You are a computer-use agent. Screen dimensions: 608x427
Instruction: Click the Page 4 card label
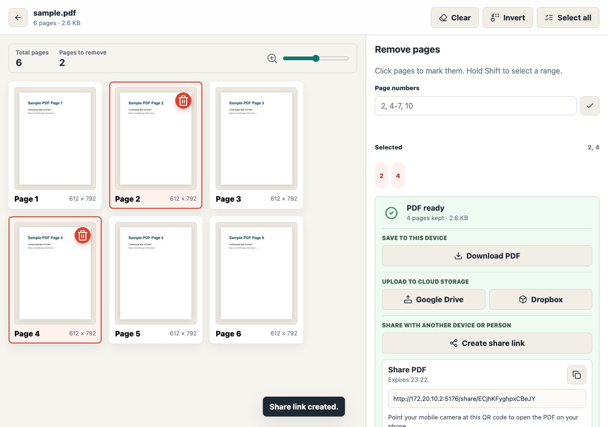(27, 334)
